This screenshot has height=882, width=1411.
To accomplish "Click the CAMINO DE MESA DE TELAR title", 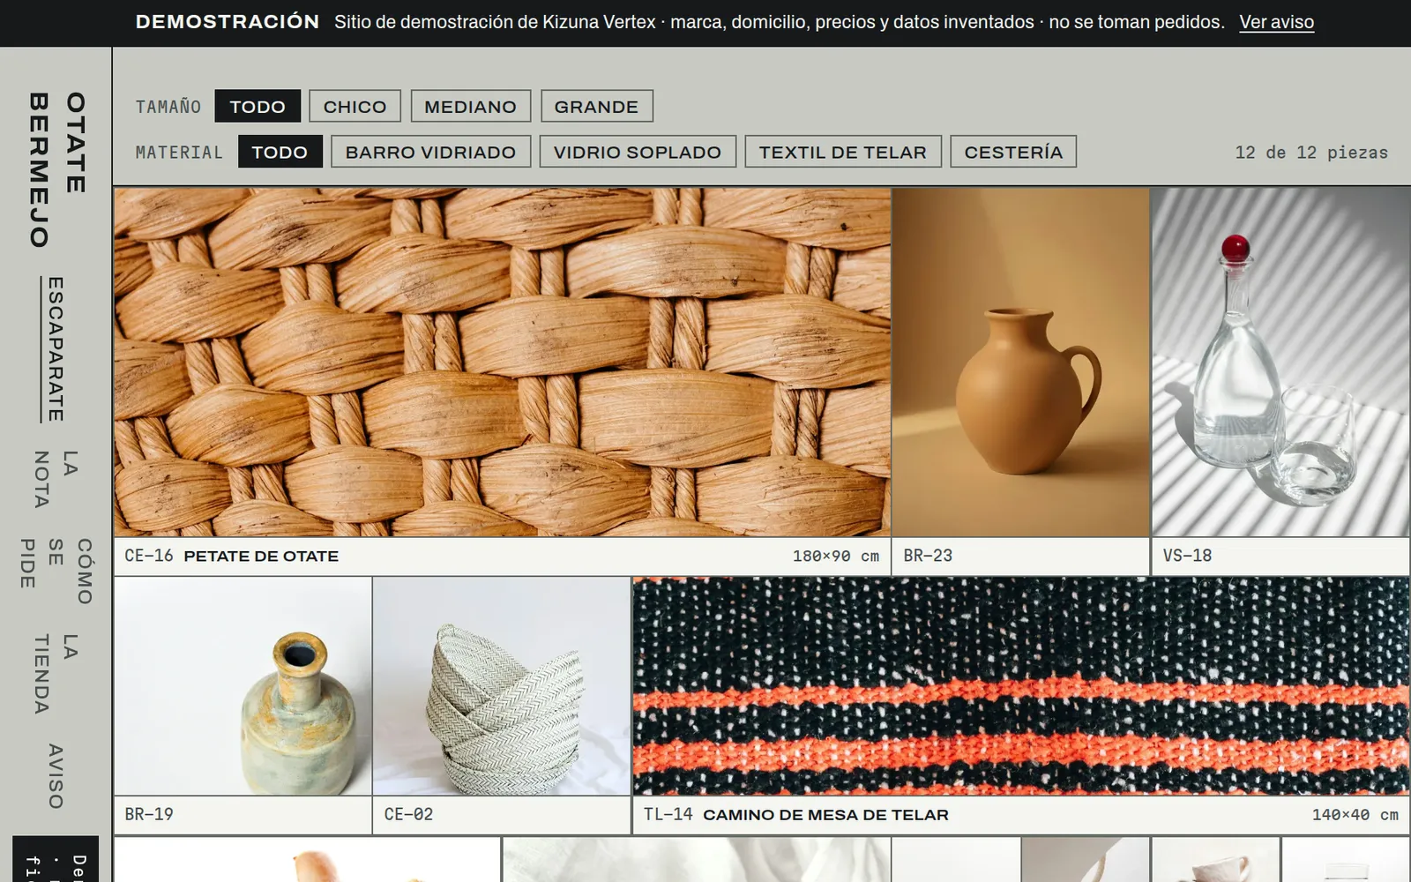I will click(825, 815).
